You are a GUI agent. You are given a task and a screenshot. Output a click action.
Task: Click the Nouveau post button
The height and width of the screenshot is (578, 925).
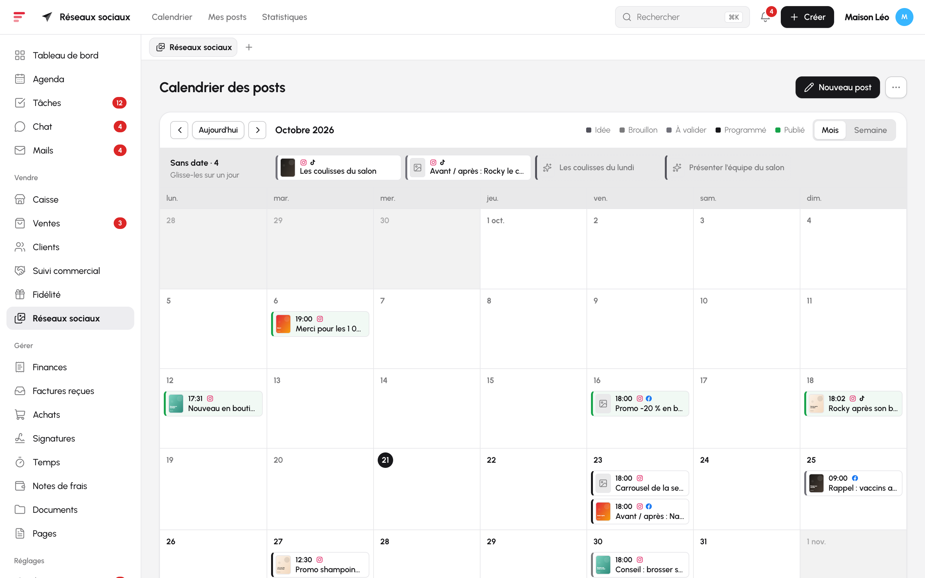[x=837, y=88]
